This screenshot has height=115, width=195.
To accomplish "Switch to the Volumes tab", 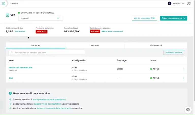I will point(95,45).
